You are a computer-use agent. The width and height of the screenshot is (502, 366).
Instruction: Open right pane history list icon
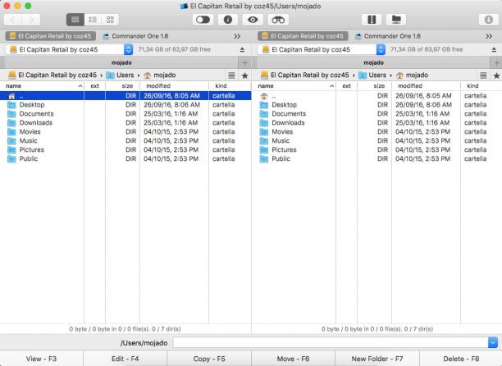[483, 75]
